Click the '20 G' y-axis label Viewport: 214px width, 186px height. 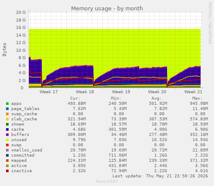click(21, 13)
